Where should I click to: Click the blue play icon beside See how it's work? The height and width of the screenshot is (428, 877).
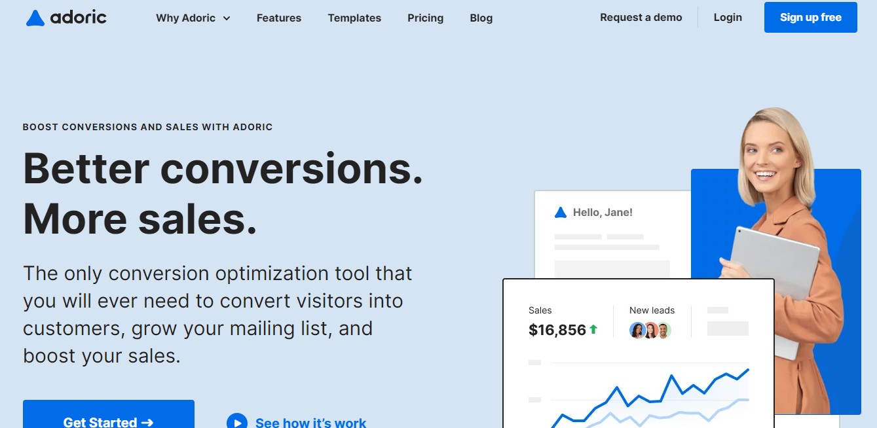237,421
